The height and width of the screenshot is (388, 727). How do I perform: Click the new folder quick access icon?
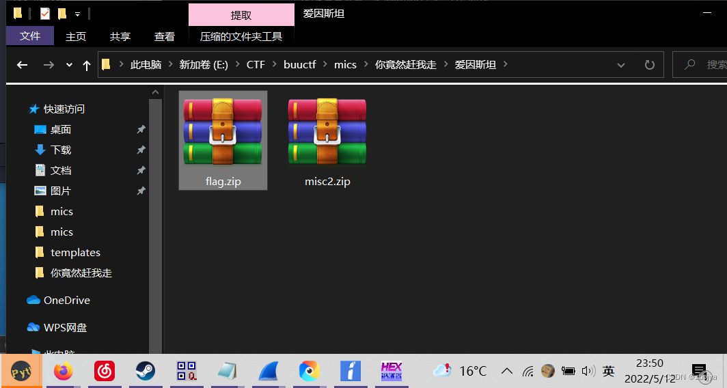click(62, 14)
